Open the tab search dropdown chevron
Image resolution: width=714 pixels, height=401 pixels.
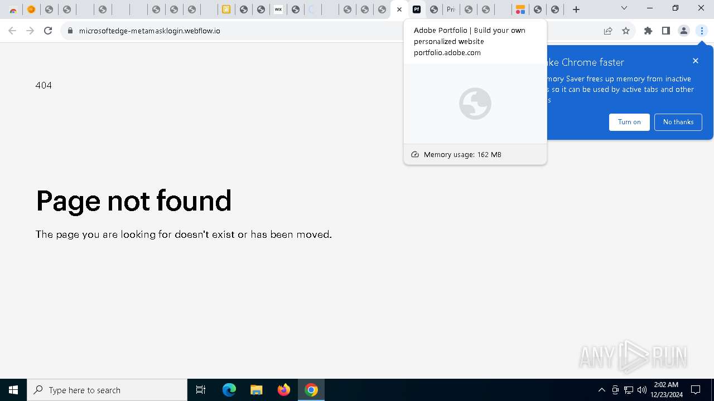(x=624, y=8)
